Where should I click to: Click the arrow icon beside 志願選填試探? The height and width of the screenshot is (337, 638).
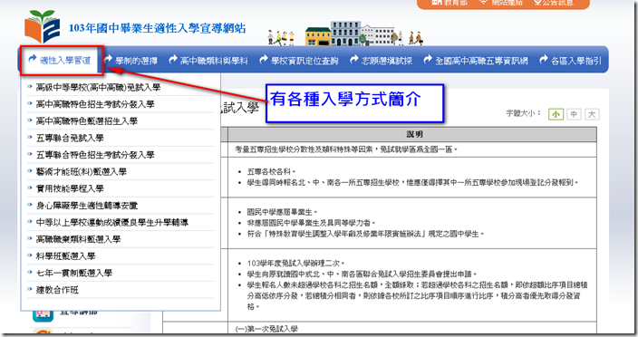point(354,60)
